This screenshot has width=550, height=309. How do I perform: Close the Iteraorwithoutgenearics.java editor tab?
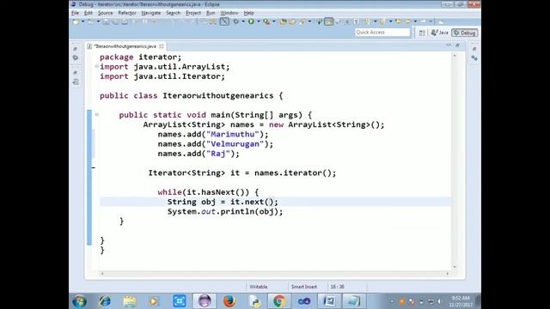click(162, 46)
